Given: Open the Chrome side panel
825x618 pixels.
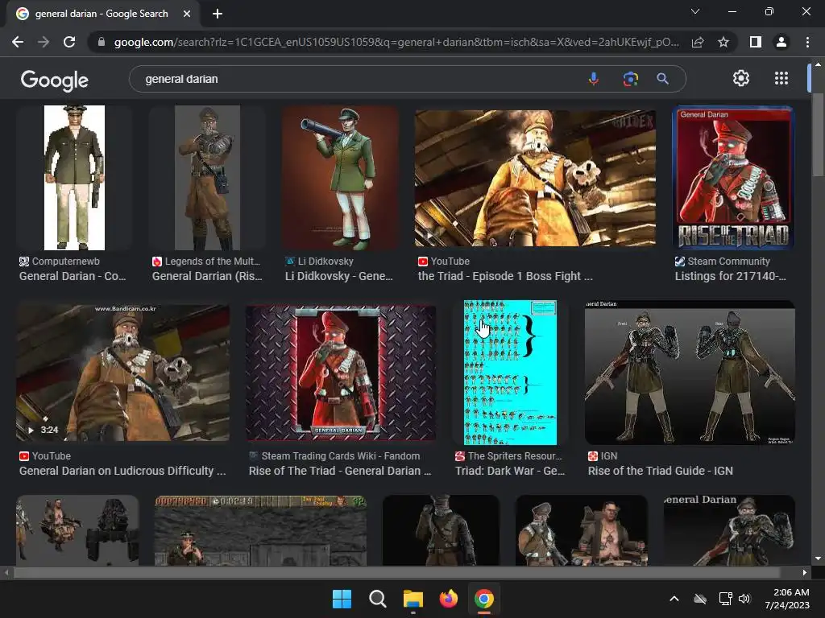Looking at the screenshot, I should pyautogui.click(x=756, y=42).
